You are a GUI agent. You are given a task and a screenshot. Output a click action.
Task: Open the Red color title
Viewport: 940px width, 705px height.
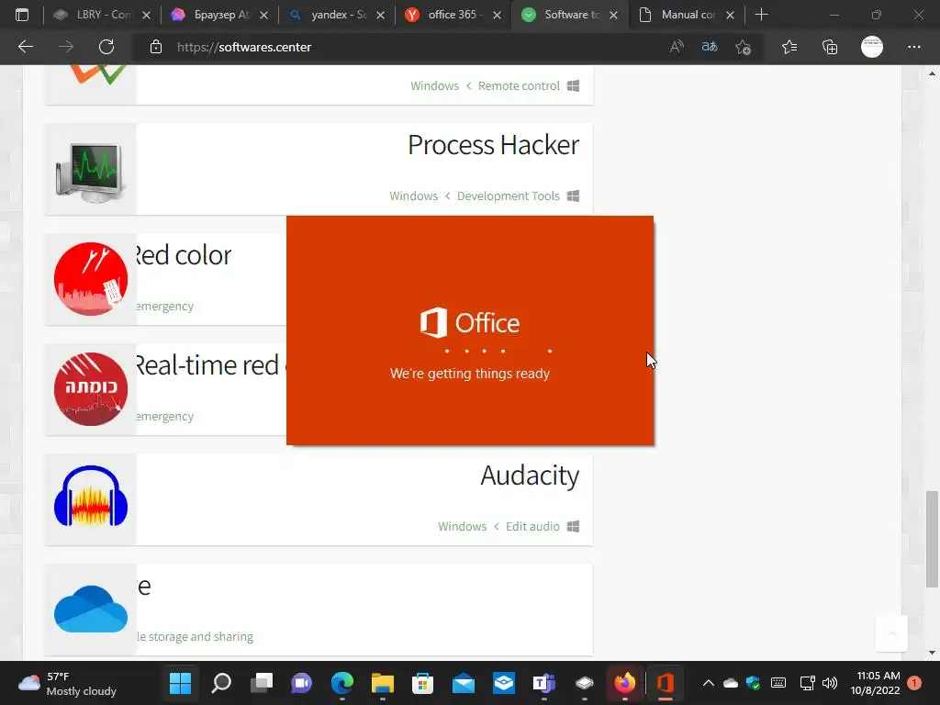pos(183,255)
